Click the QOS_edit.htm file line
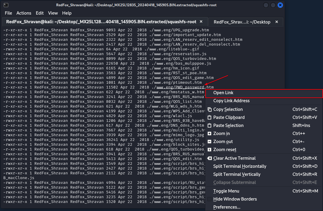 [102, 159]
